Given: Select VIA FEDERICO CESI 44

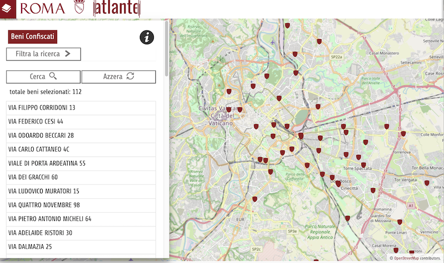Looking at the screenshot, I should point(81,121).
